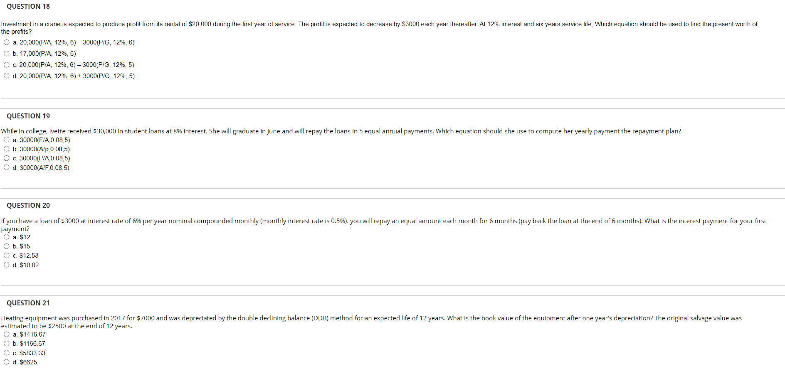This screenshot has height=381, width=785.
Task: Select option b. 17,000(P/A, 12%, 6)
Action: [6, 53]
